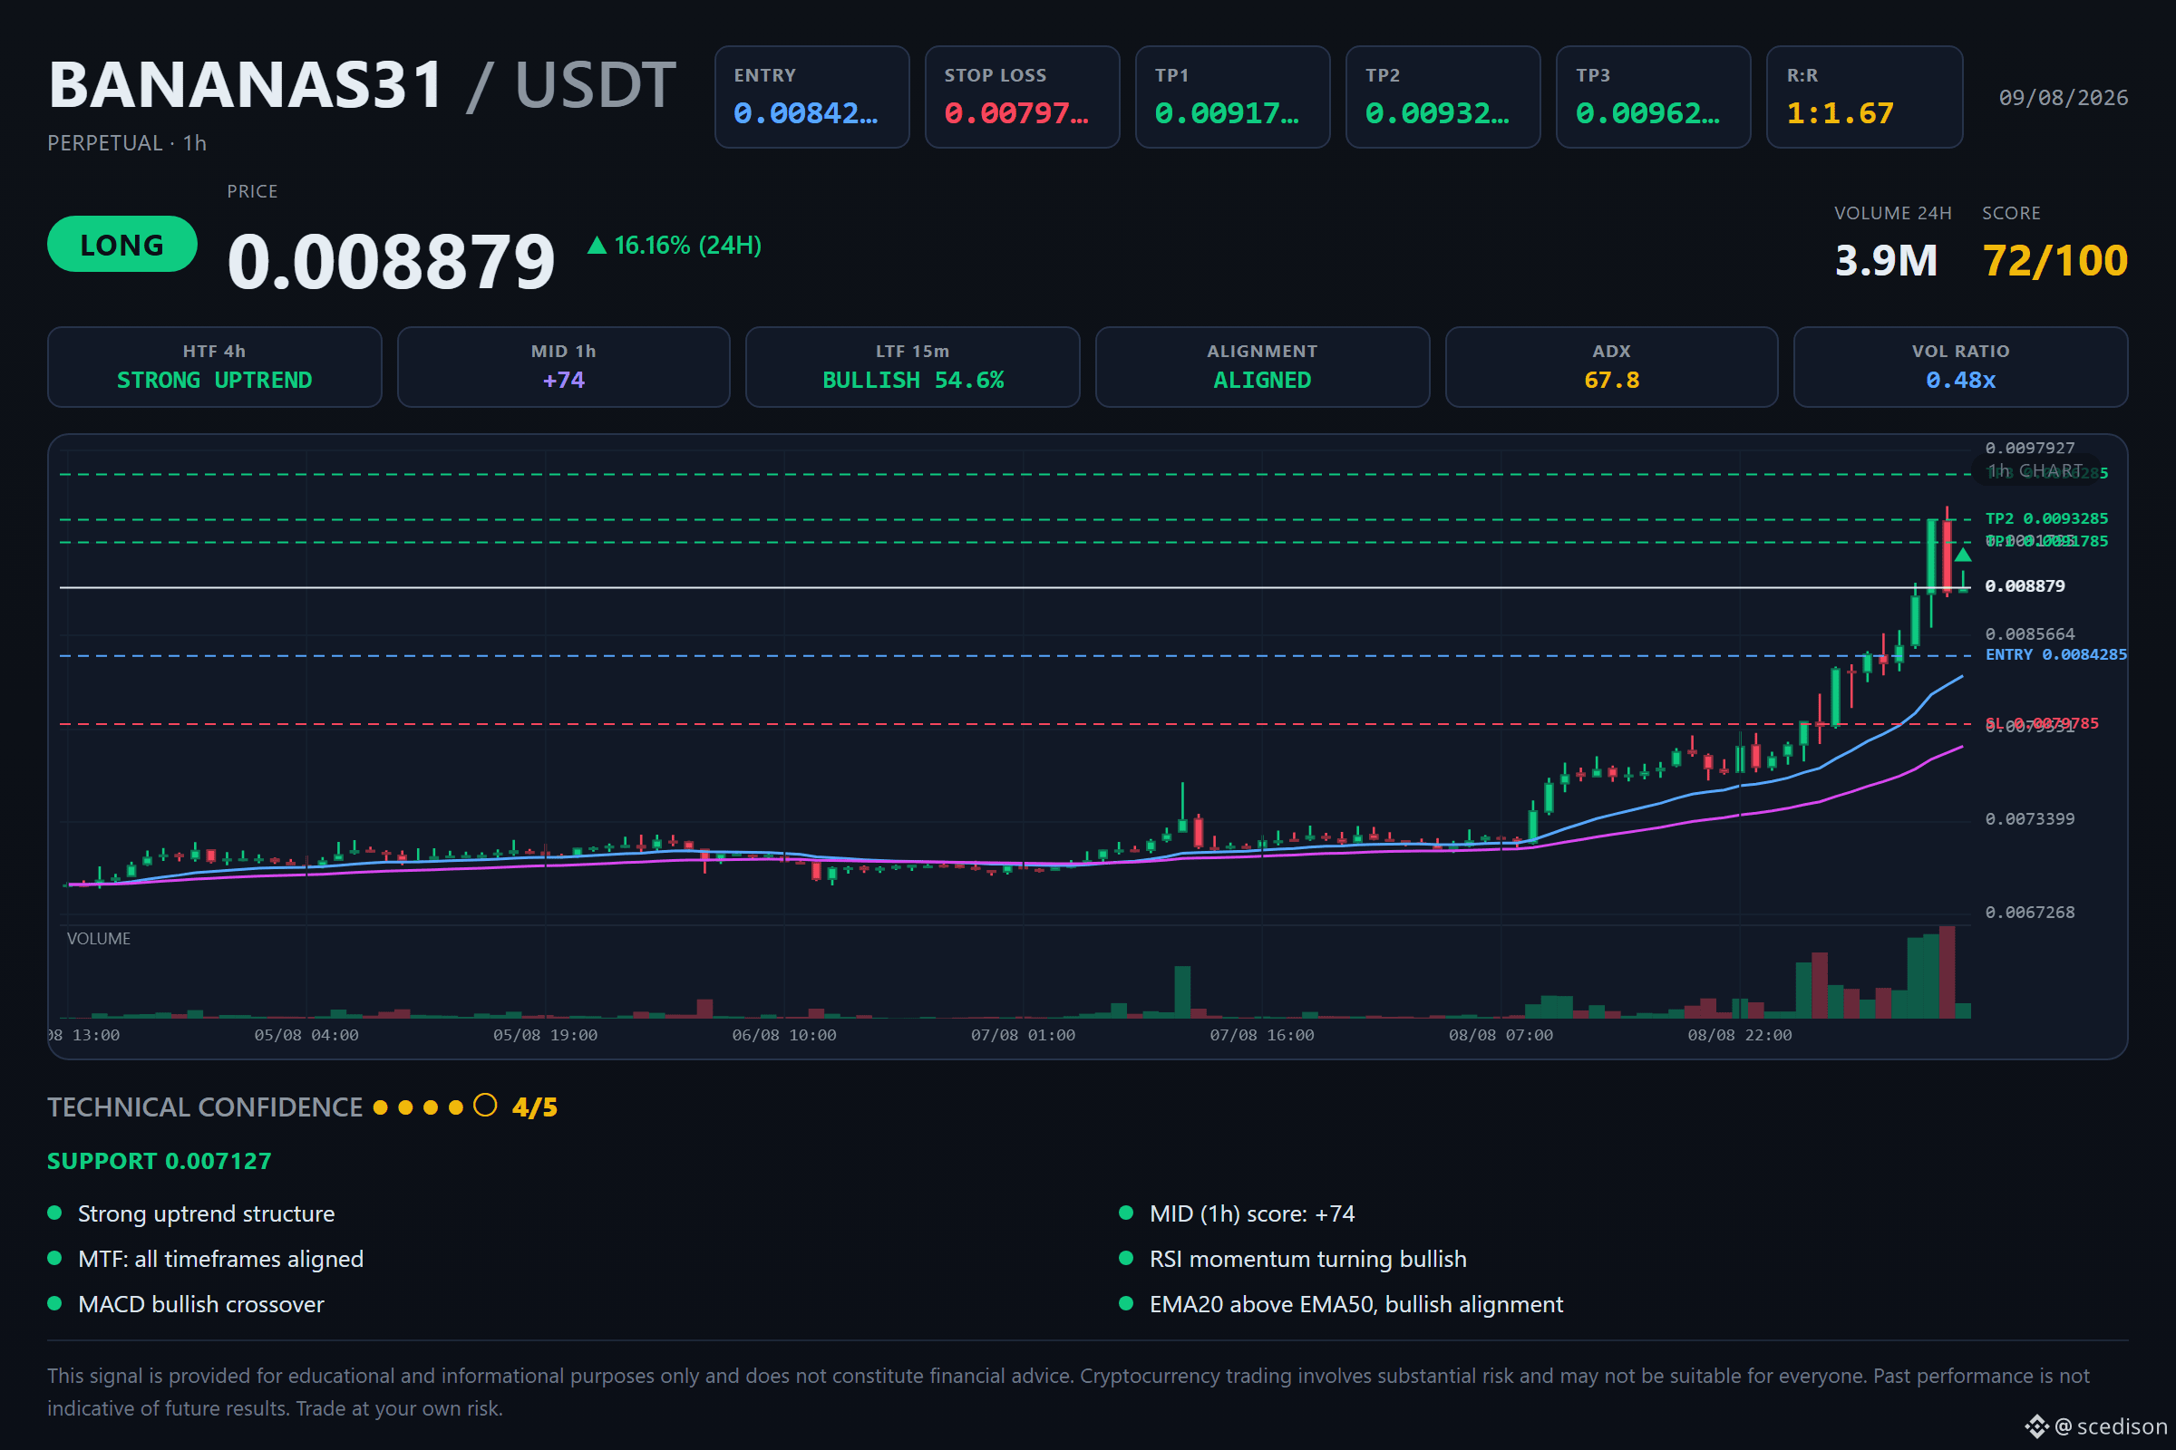Click the VOLUME panel label
Image resolution: width=2176 pixels, height=1450 pixels.
pyautogui.click(x=99, y=939)
